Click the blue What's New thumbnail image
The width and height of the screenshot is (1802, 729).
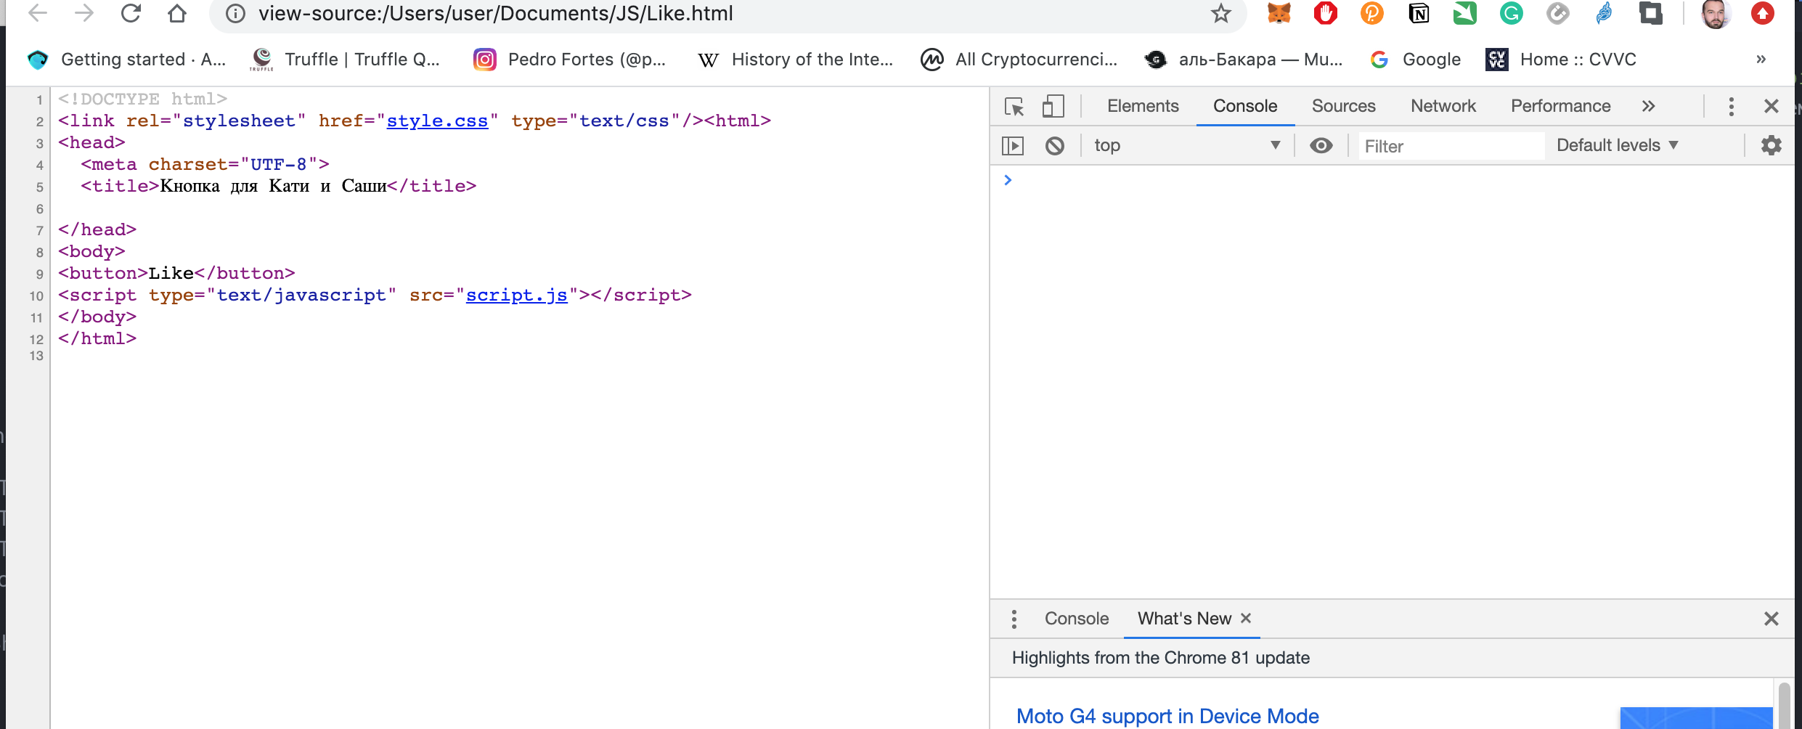point(1696,718)
